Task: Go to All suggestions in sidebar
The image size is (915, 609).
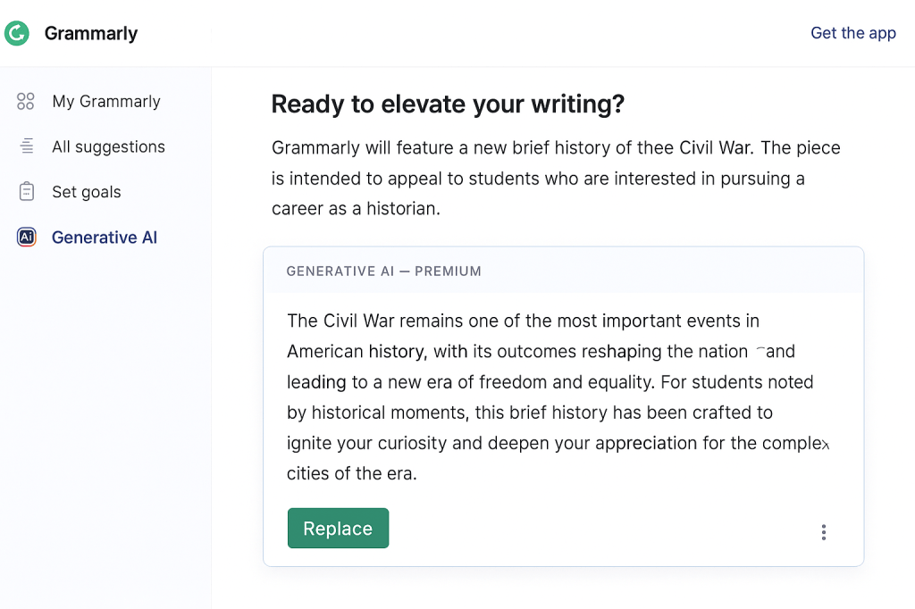Action: [108, 146]
